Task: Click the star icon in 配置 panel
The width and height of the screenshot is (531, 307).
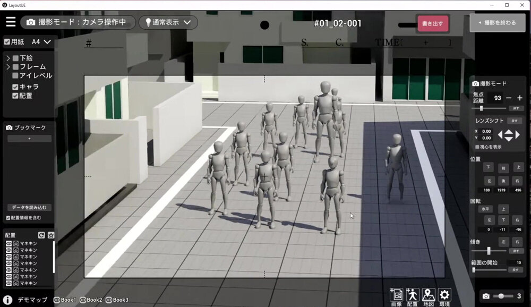Action: point(51,235)
